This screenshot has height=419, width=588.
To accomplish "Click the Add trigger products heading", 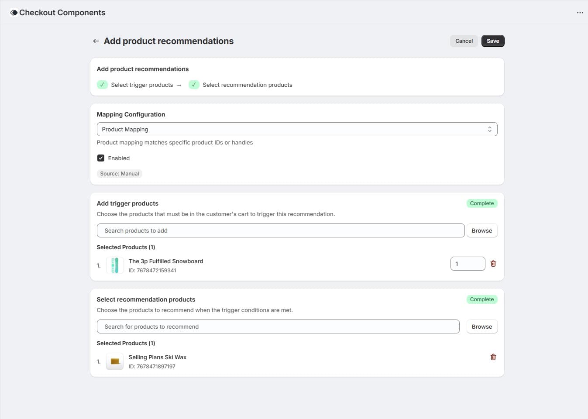I will tap(127, 203).
